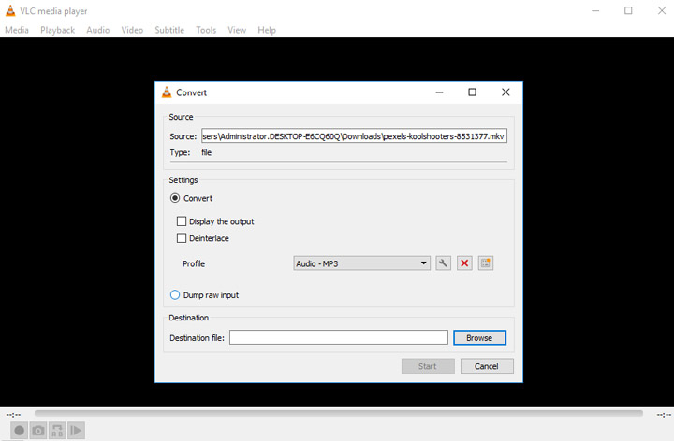Image resolution: width=674 pixels, height=441 pixels.
Task: Click the wrench edit profile icon
Action: click(443, 263)
